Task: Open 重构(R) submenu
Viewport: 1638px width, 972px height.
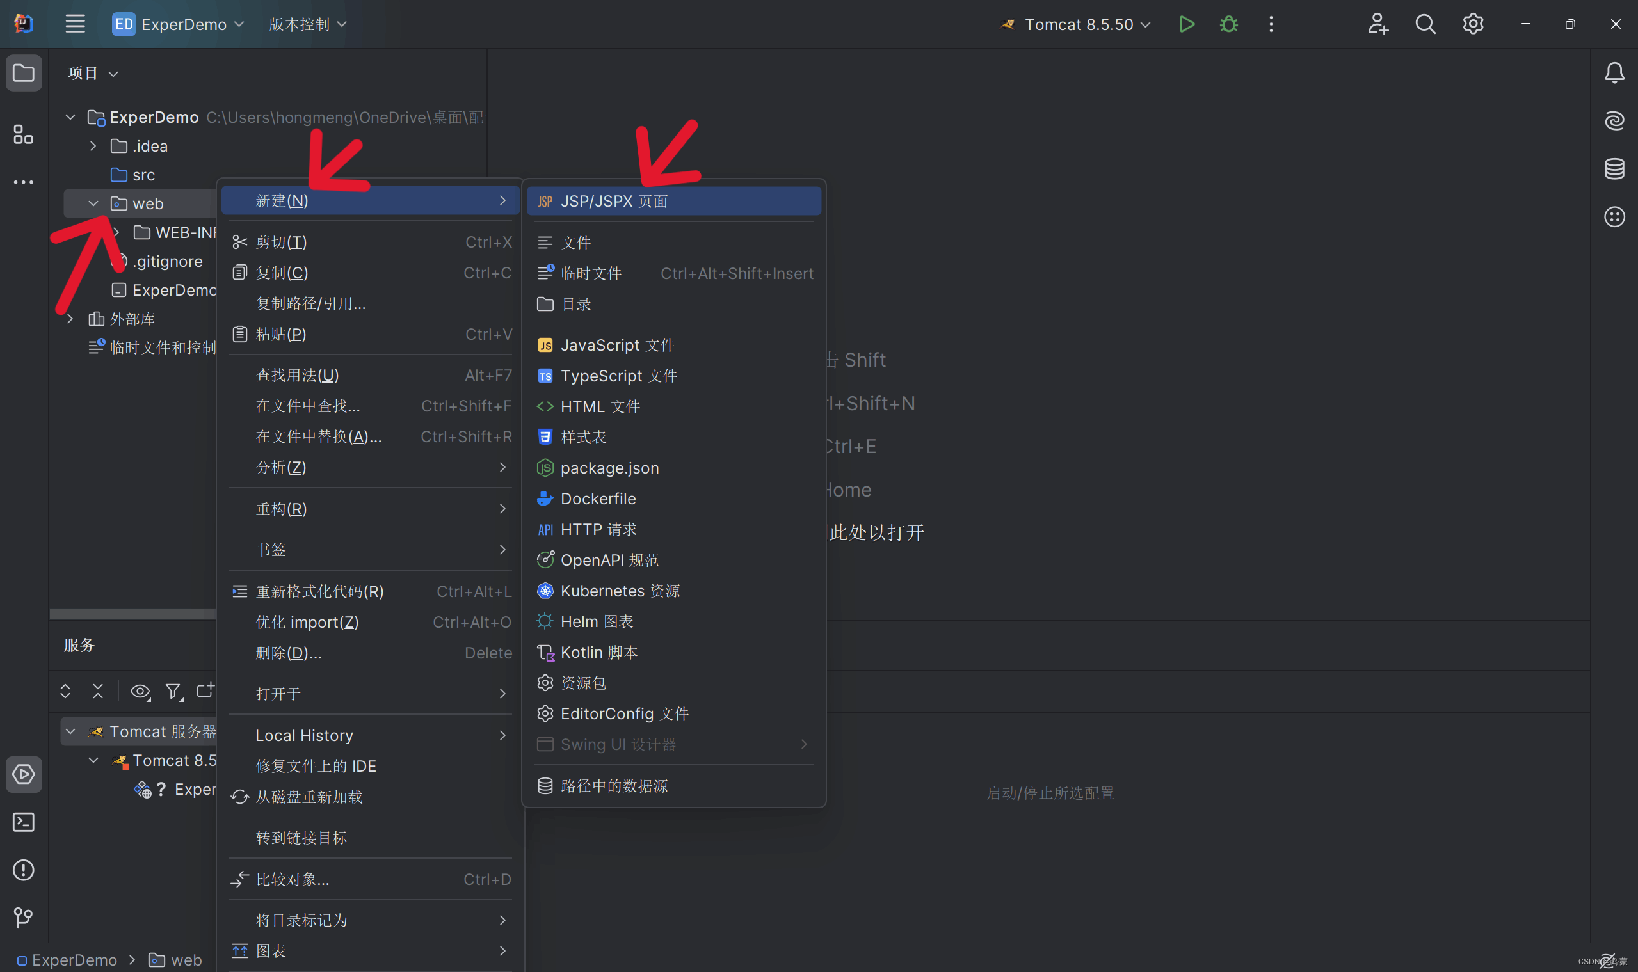Action: click(371, 509)
